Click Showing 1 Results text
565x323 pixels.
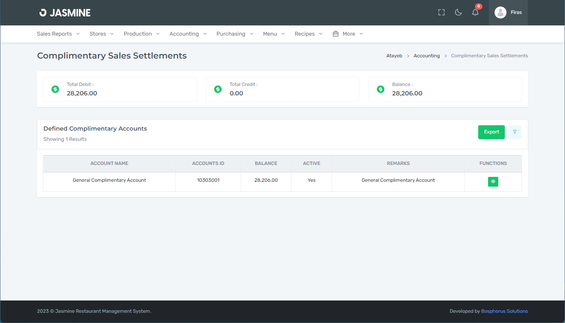pyautogui.click(x=65, y=139)
